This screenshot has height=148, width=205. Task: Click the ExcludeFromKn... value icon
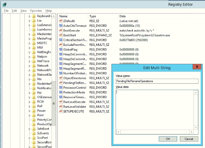click(61, 45)
